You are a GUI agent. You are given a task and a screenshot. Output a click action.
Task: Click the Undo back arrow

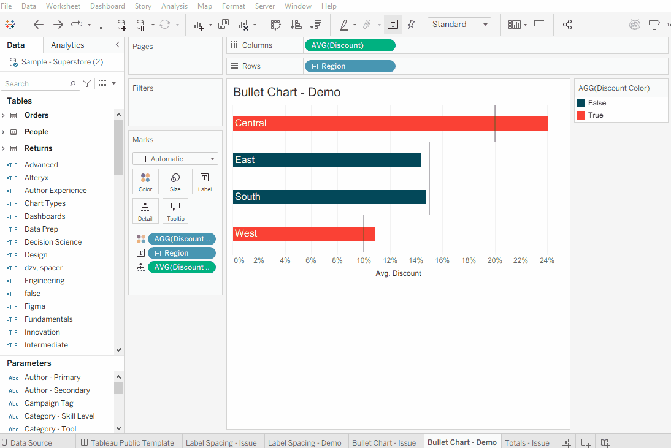39,25
